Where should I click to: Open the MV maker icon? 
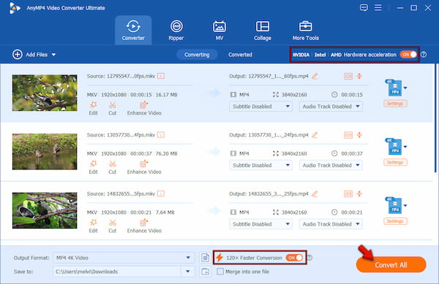(x=219, y=27)
